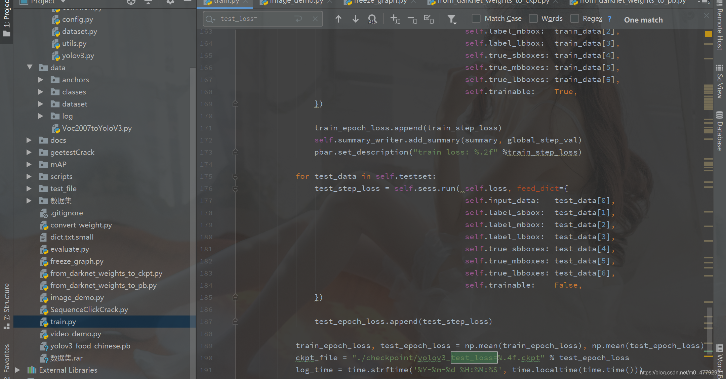
Task: Click the Regex help question mark link
Action: tap(609, 19)
